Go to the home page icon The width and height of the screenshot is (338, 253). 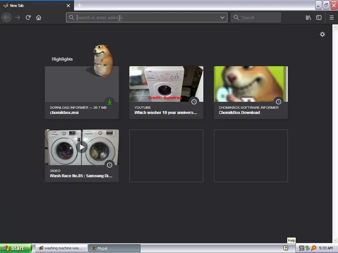pos(39,17)
